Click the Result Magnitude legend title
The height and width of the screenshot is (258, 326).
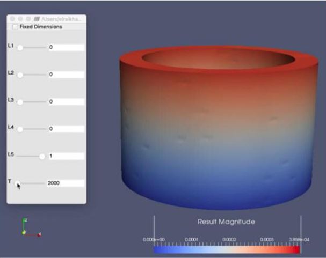tap(226, 222)
